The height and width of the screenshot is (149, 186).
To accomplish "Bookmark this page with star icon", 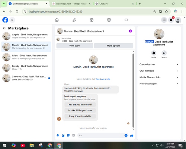I will (x=166, y=12).
